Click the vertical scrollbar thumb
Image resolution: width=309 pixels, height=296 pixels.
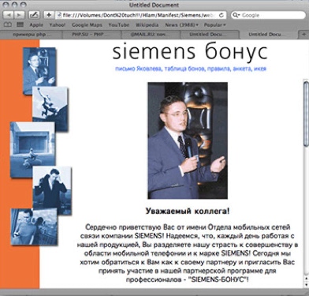pyautogui.click(x=306, y=114)
